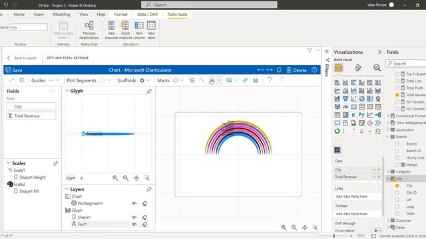Open the Plot Segments dropdown arrow
Image resolution: width=426 pixels, height=239 pixels.
pyautogui.click(x=108, y=80)
